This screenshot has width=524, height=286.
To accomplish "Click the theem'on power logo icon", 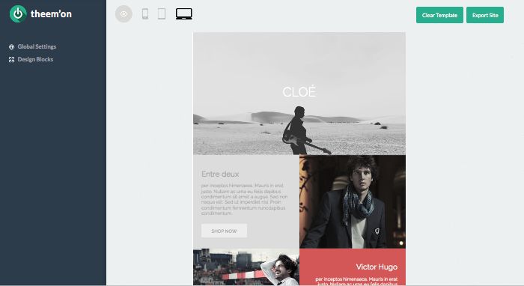I will pos(18,14).
